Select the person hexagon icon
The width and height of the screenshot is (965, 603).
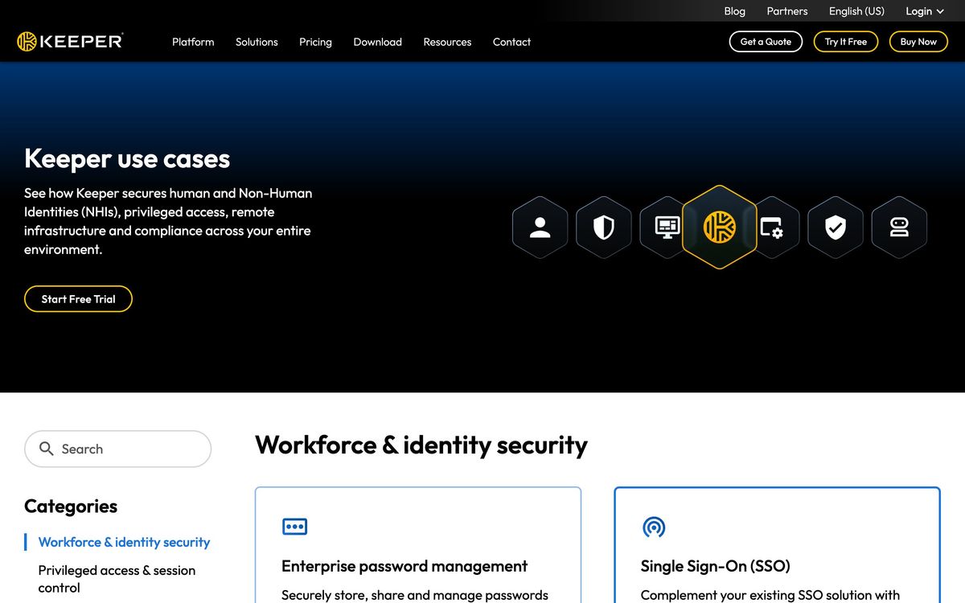540,228
